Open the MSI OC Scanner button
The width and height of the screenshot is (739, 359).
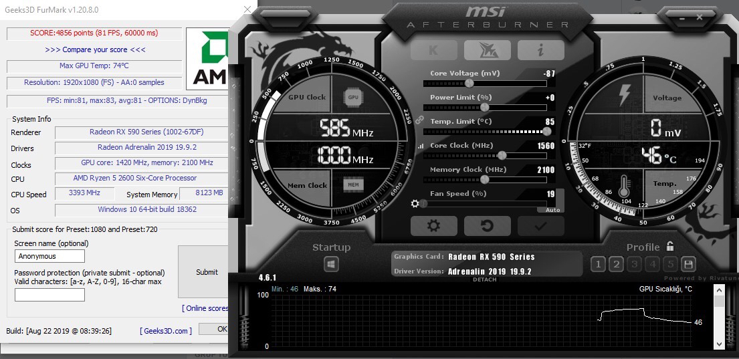[x=488, y=50]
